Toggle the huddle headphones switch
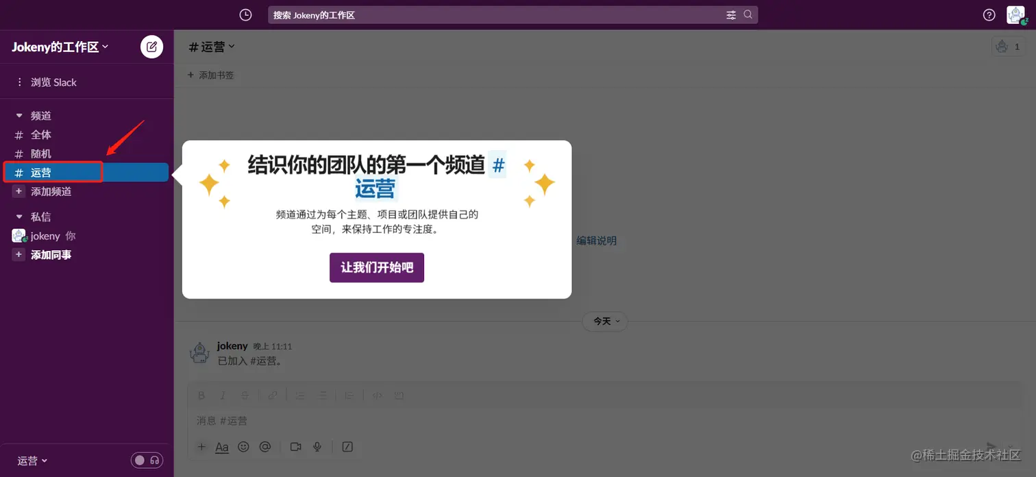 click(x=147, y=461)
